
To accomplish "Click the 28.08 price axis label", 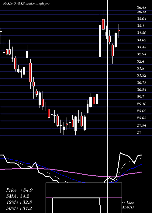I will [x=142, y=118].
